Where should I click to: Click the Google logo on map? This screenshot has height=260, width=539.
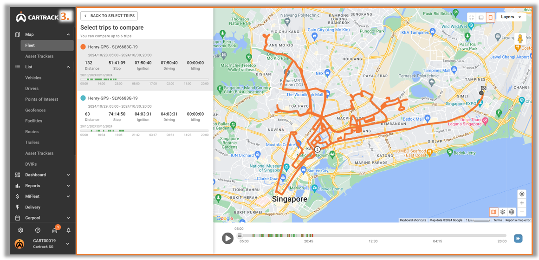pos(225,218)
